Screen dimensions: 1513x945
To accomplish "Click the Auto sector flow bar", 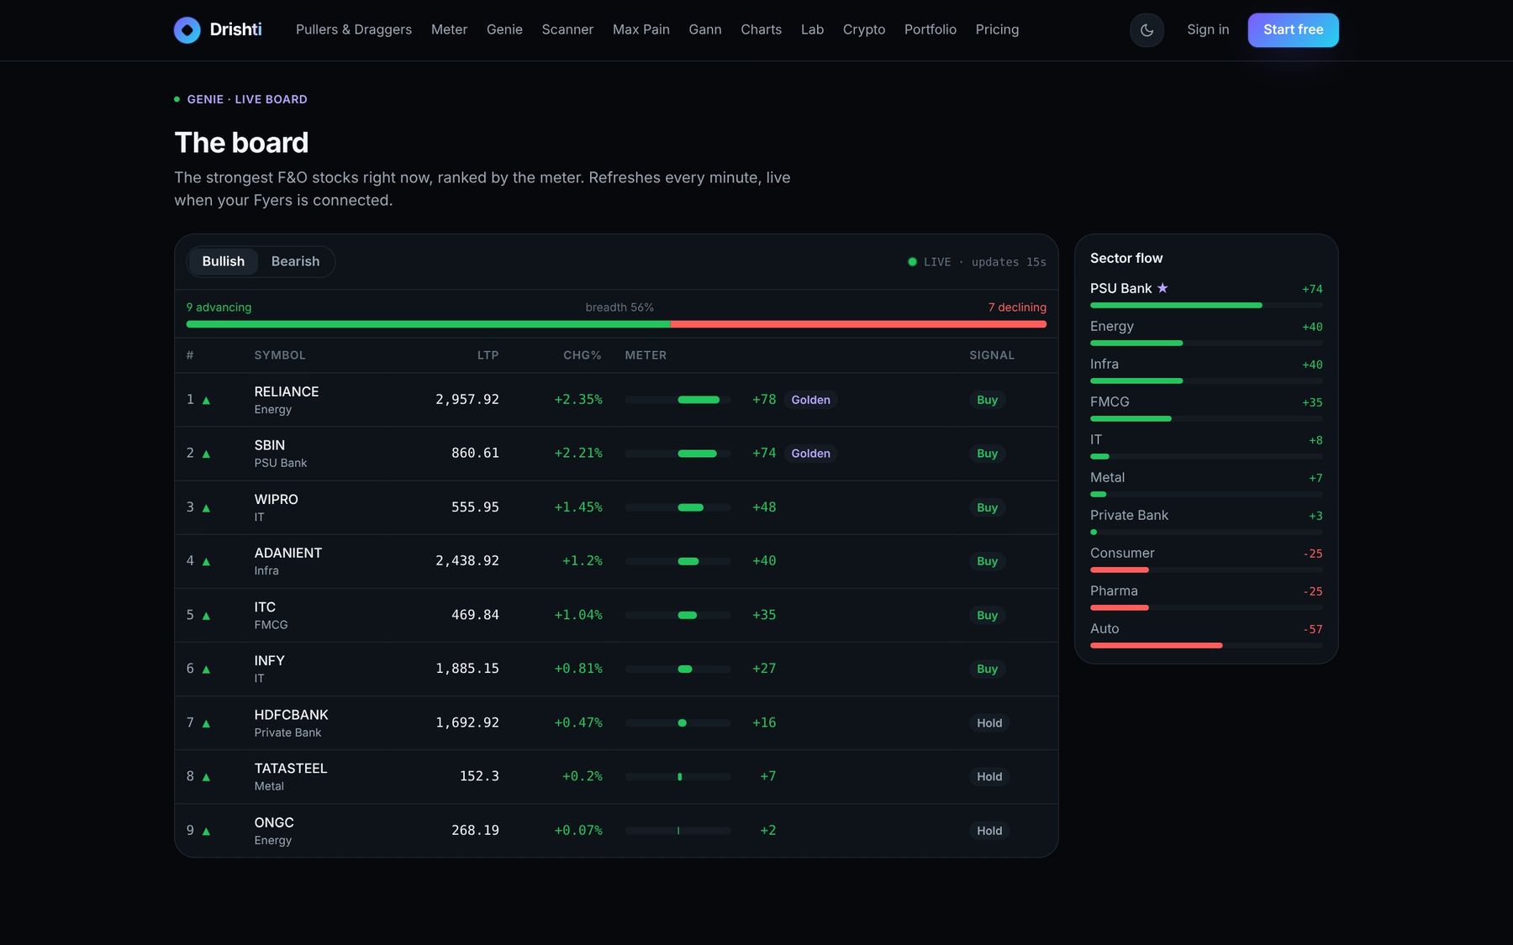I will [1206, 645].
